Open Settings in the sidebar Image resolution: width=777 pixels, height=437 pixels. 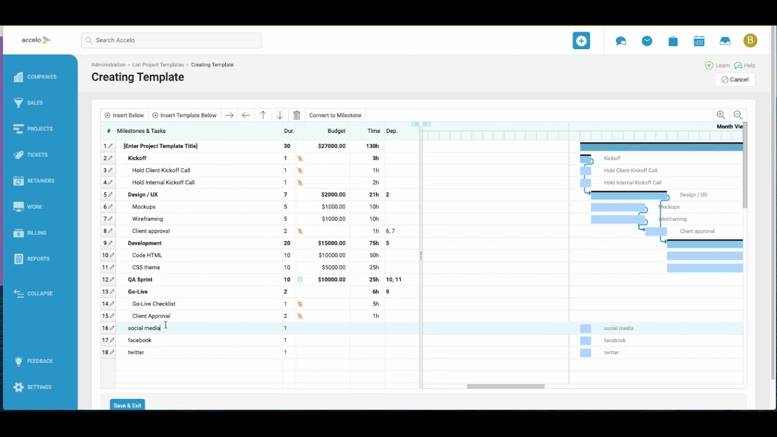click(33, 387)
